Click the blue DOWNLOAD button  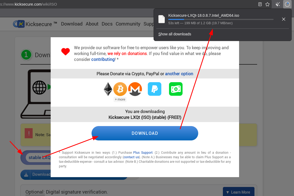pos(145,133)
